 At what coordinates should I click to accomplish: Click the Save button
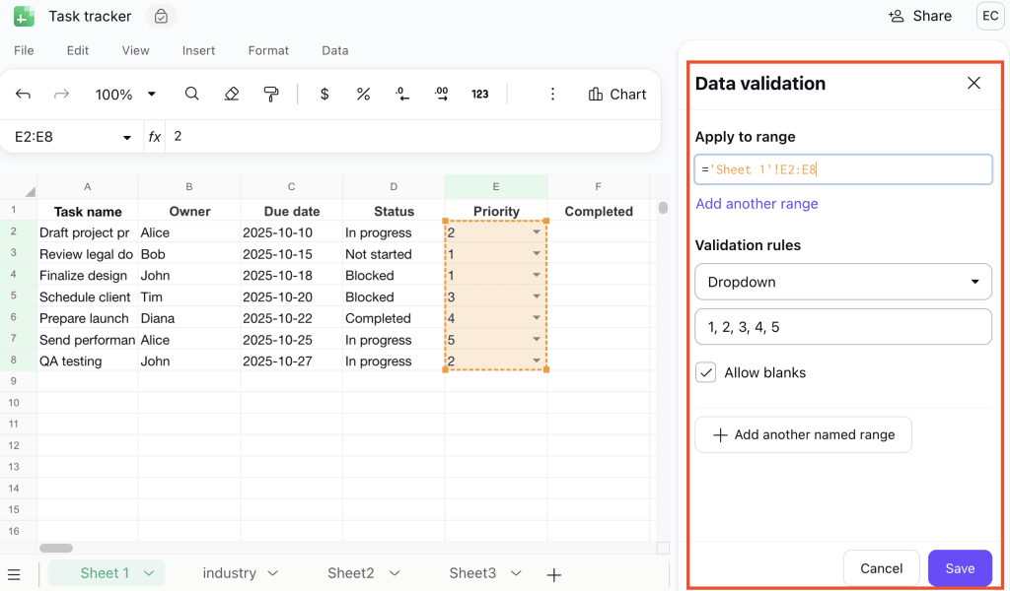(x=959, y=568)
